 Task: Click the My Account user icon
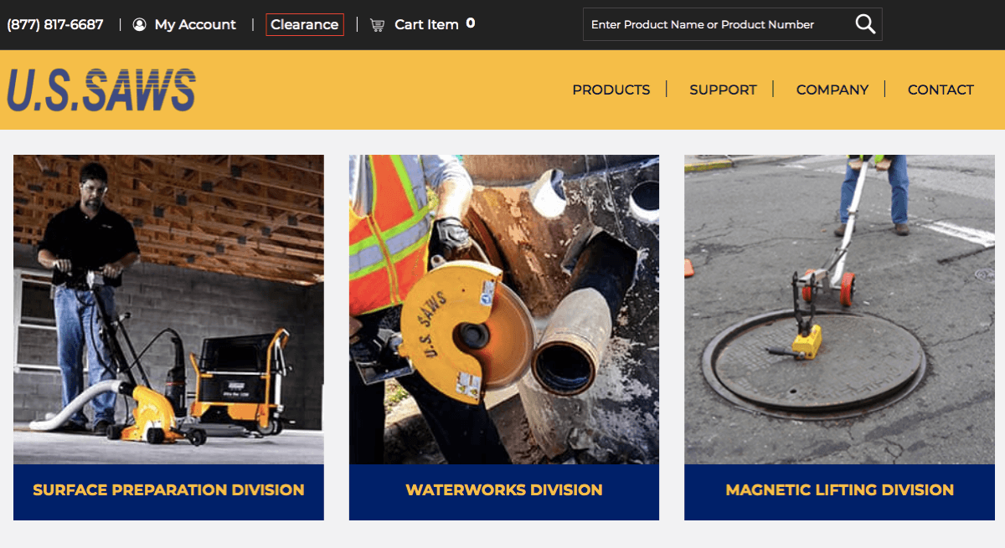[139, 25]
